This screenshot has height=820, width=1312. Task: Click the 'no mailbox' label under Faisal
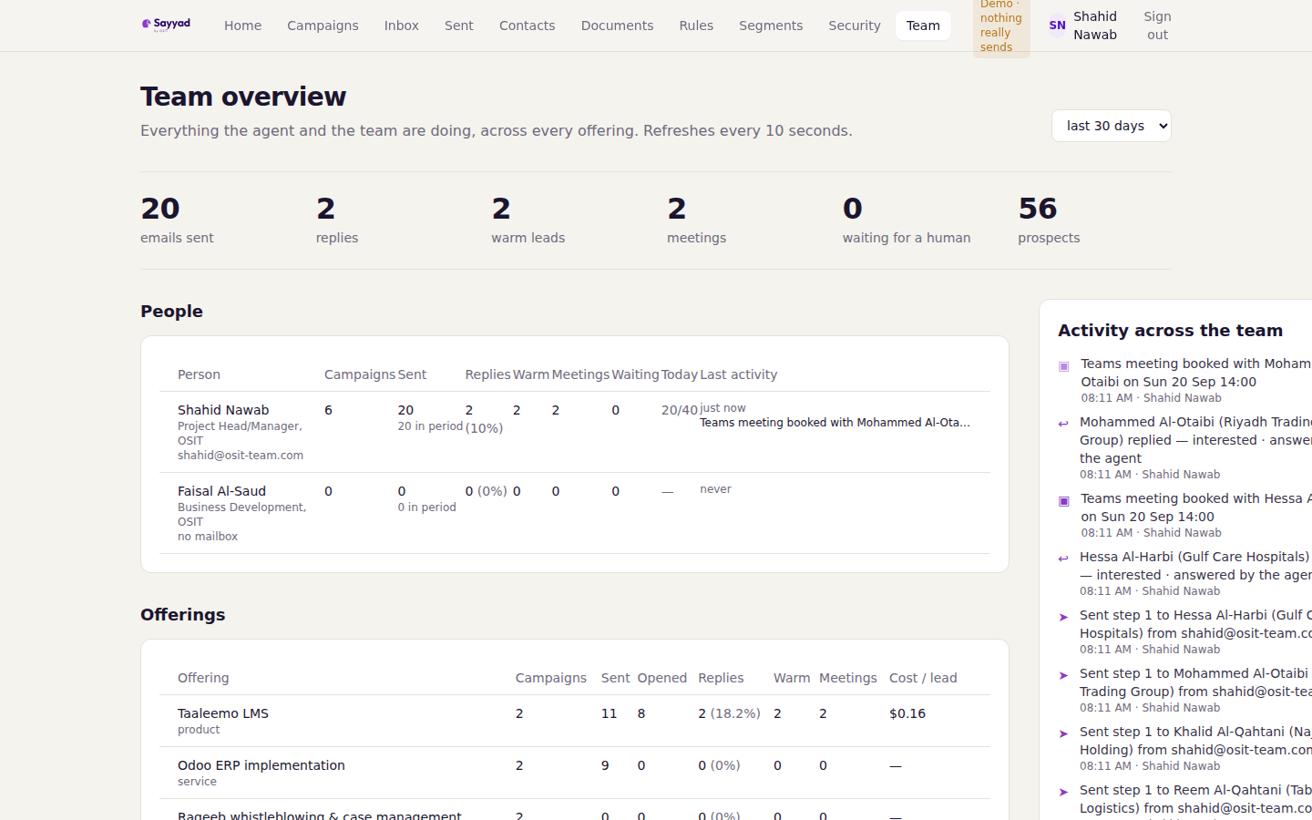click(208, 537)
